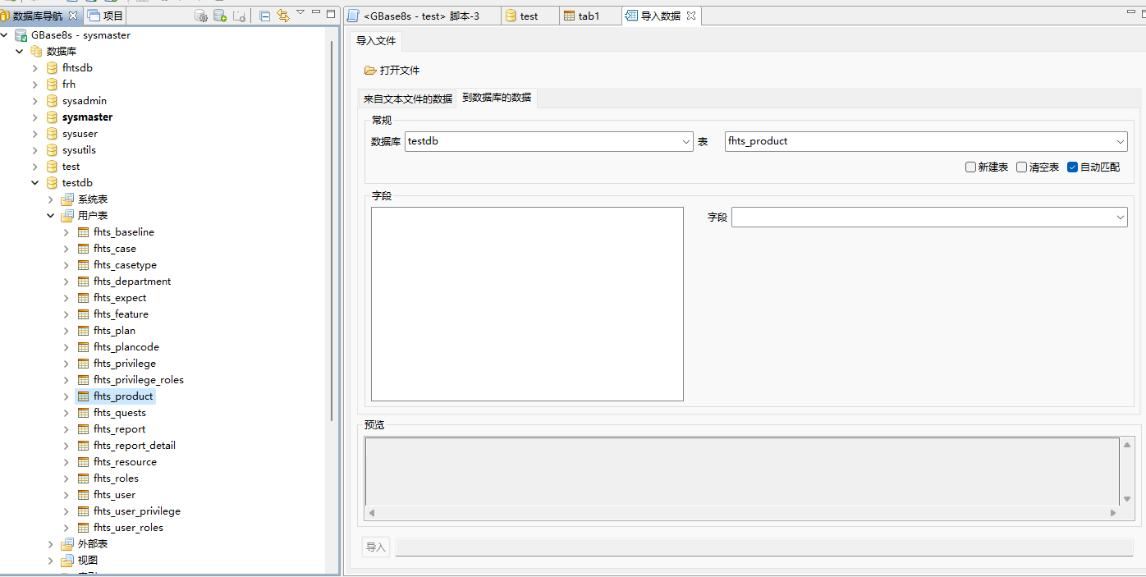Enable the 清空表 checkbox

(x=1021, y=167)
